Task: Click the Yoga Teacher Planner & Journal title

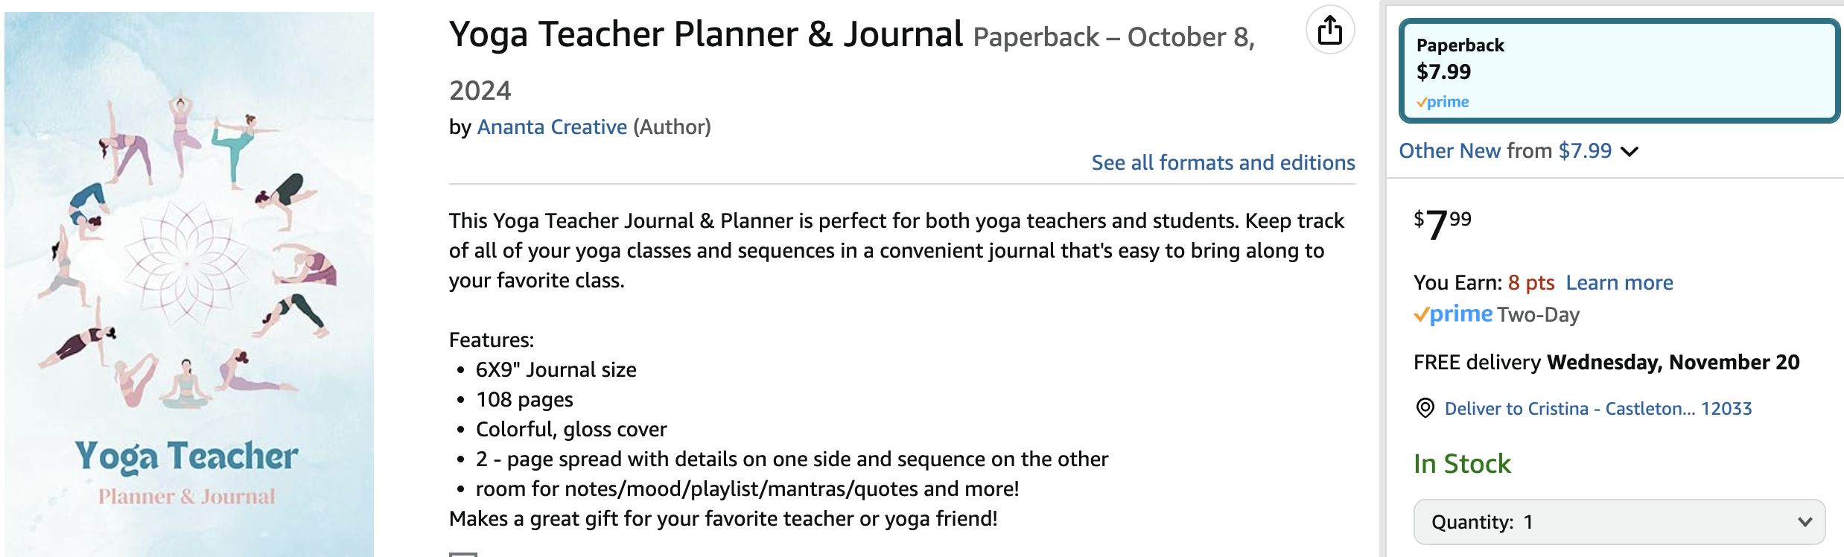Action: (x=706, y=34)
